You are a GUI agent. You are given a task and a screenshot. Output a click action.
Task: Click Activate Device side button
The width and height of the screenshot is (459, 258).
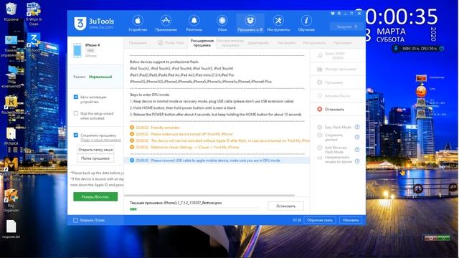coord(338,96)
